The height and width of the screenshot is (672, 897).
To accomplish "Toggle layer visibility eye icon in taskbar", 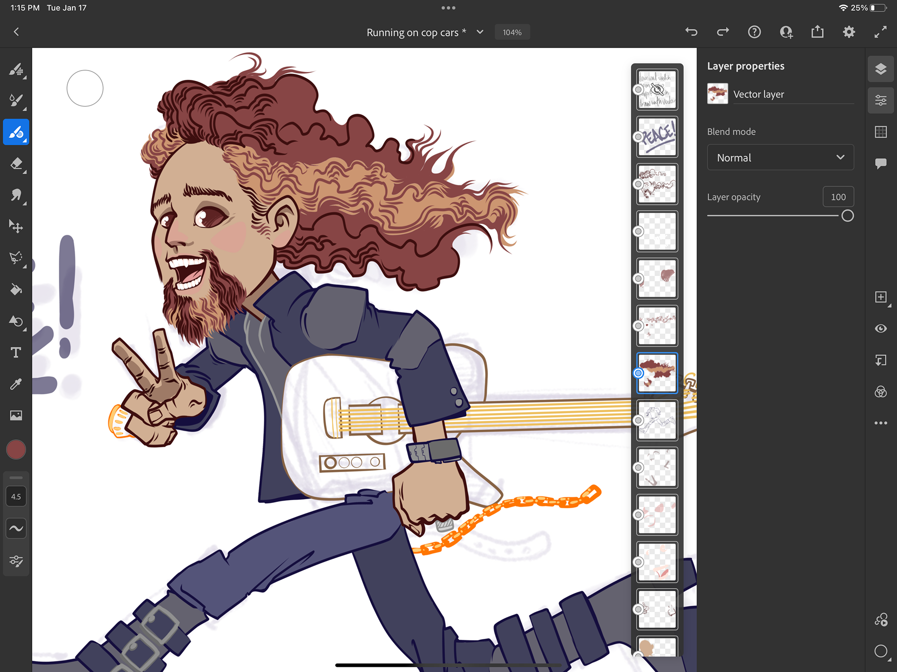I will coord(881,329).
